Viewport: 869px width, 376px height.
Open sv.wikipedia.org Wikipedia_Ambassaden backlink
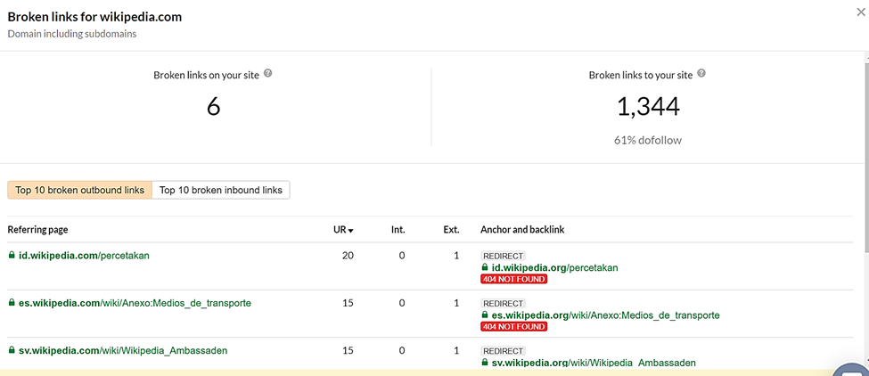594,363
